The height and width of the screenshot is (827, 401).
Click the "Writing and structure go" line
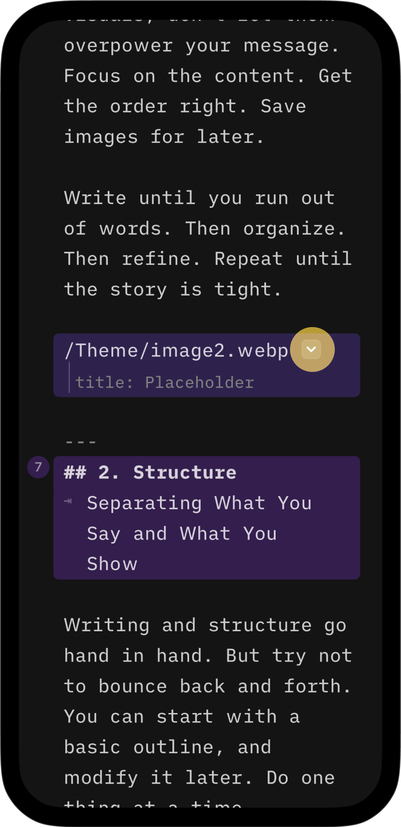[205, 625]
